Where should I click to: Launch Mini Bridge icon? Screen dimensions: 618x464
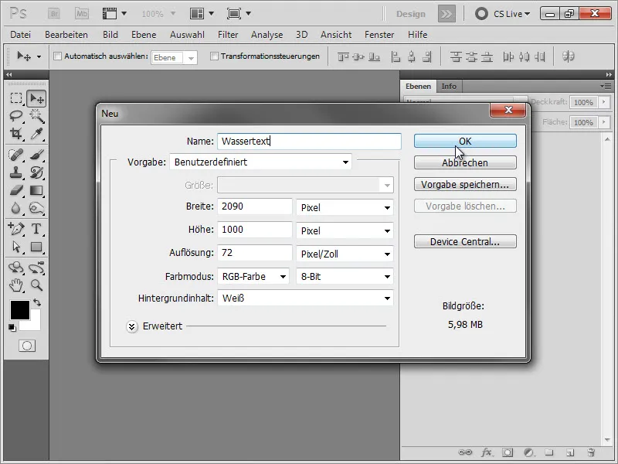[82, 14]
